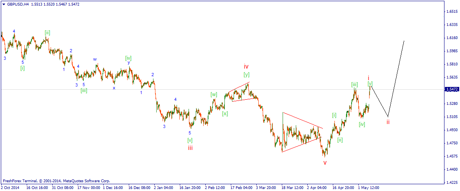Click the green [x] wave label
Screen dimensions: 460x191
(225, 114)
